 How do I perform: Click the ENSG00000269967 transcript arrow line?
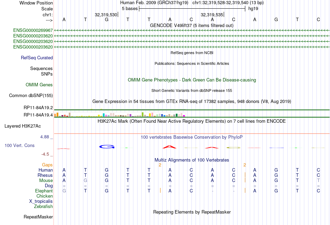[192, 31]
